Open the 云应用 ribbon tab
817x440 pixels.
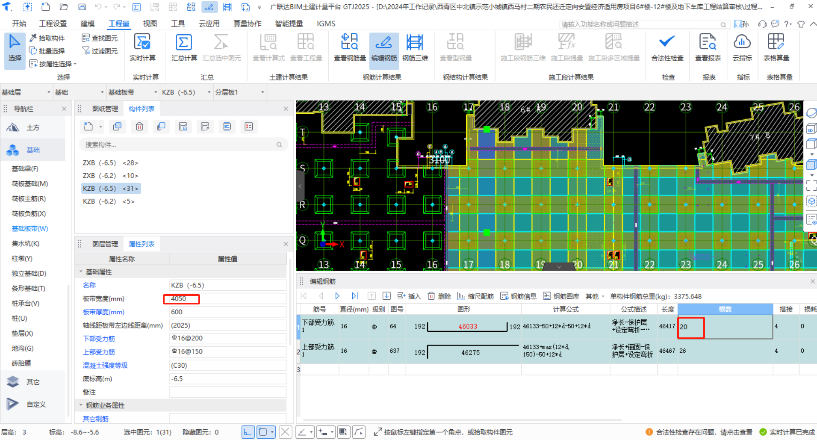point(209,24)
